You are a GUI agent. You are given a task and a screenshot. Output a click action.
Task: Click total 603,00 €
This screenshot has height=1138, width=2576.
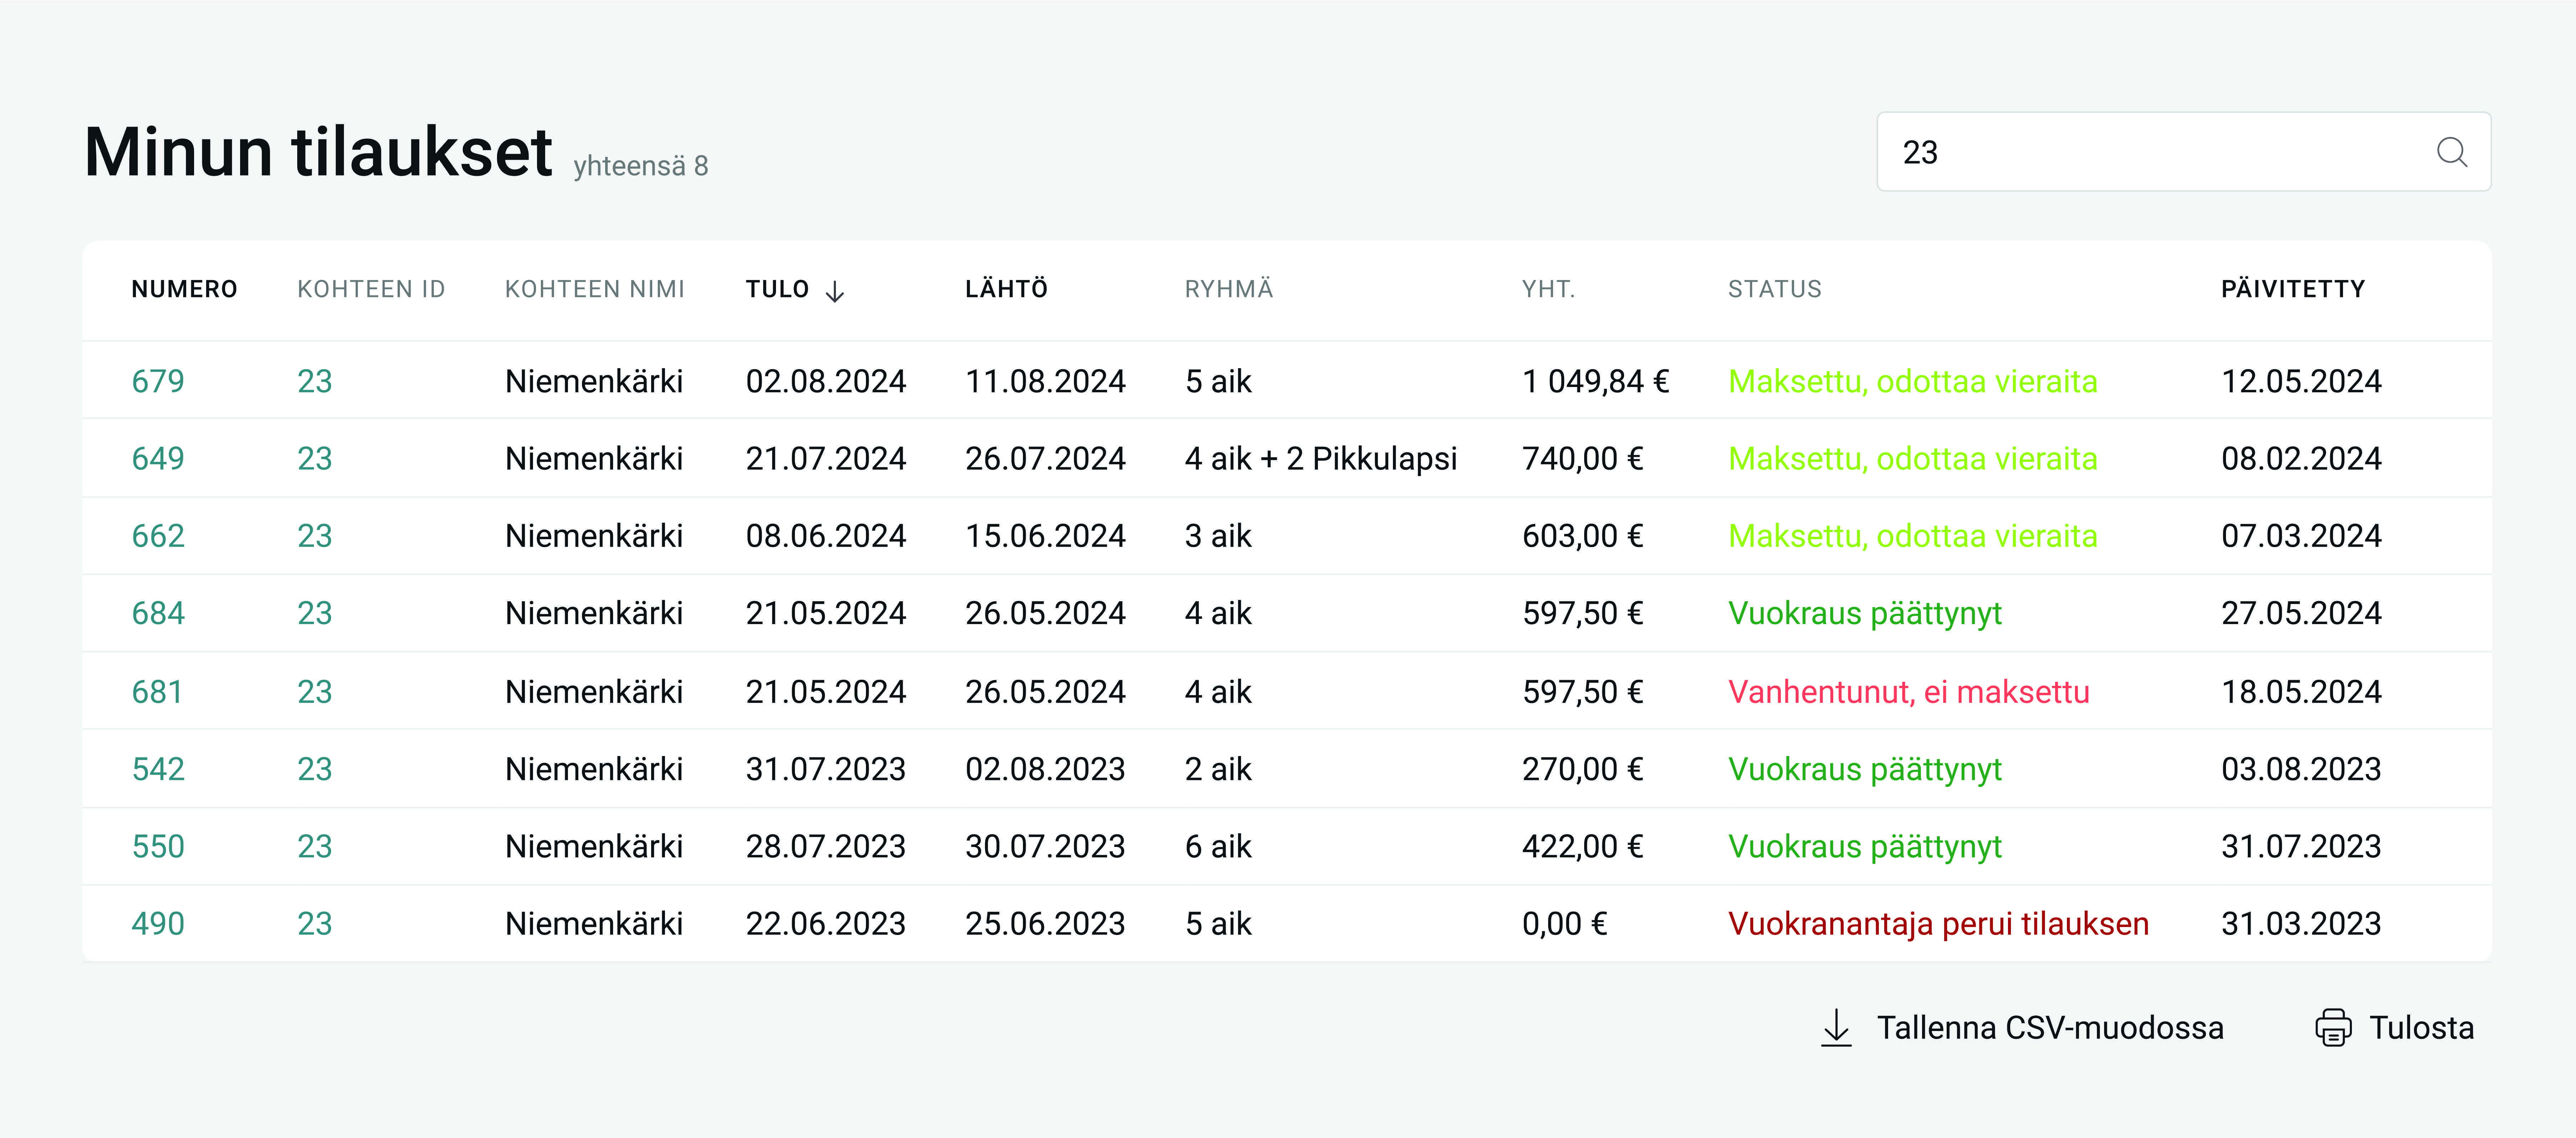1583,536
